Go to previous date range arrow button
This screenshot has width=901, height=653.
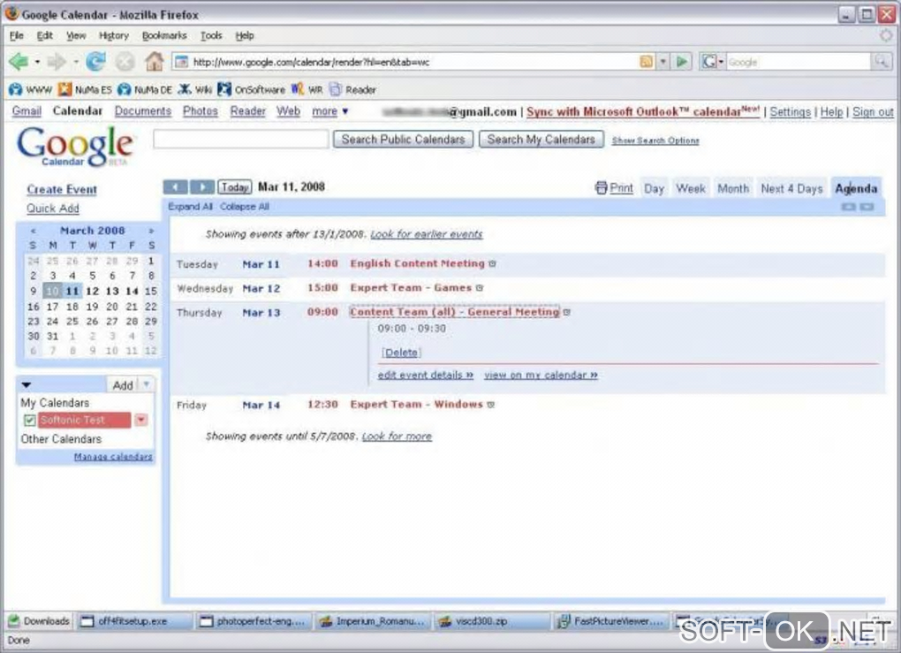pos(175,186)
